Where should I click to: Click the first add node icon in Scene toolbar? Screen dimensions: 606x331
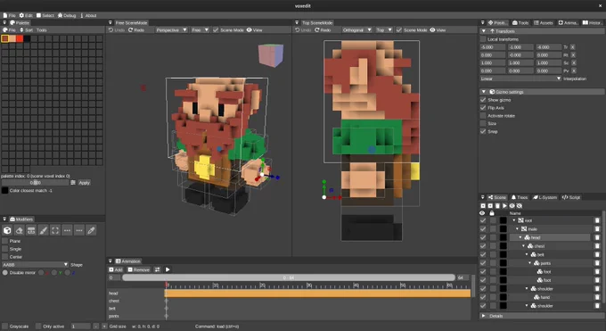click(x=483, y=205)
